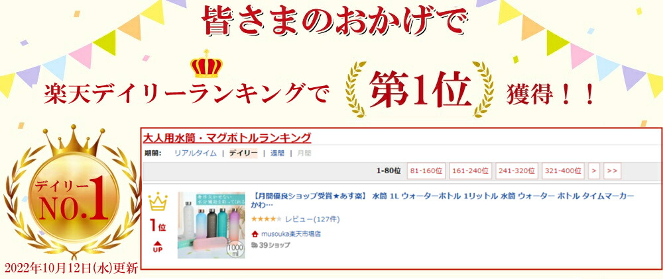Open the 水筒 1L ウォーターボトル product title link
The width and height of the screenshot is (663, 279).
[443, 200]
